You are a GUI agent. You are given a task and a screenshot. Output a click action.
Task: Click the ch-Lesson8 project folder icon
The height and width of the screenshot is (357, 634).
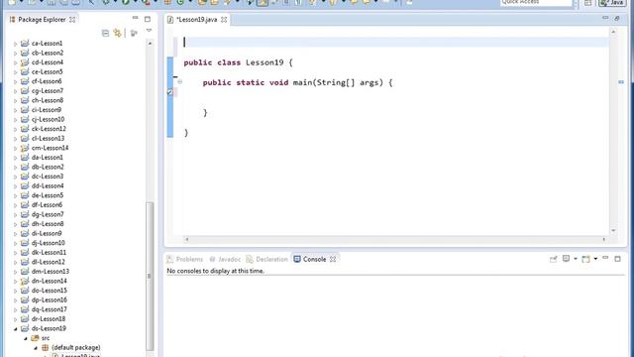(x=25, y=100)
